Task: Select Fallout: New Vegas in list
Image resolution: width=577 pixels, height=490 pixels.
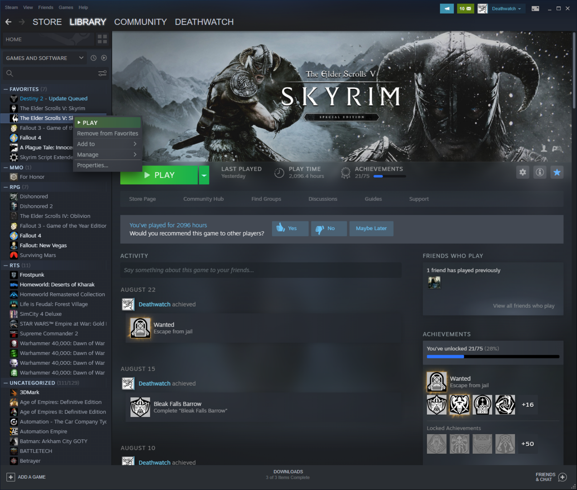Action: point(43,245)
